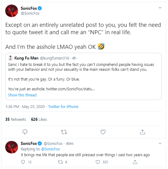Open the Twitter for iPhone link

(63, 106)
